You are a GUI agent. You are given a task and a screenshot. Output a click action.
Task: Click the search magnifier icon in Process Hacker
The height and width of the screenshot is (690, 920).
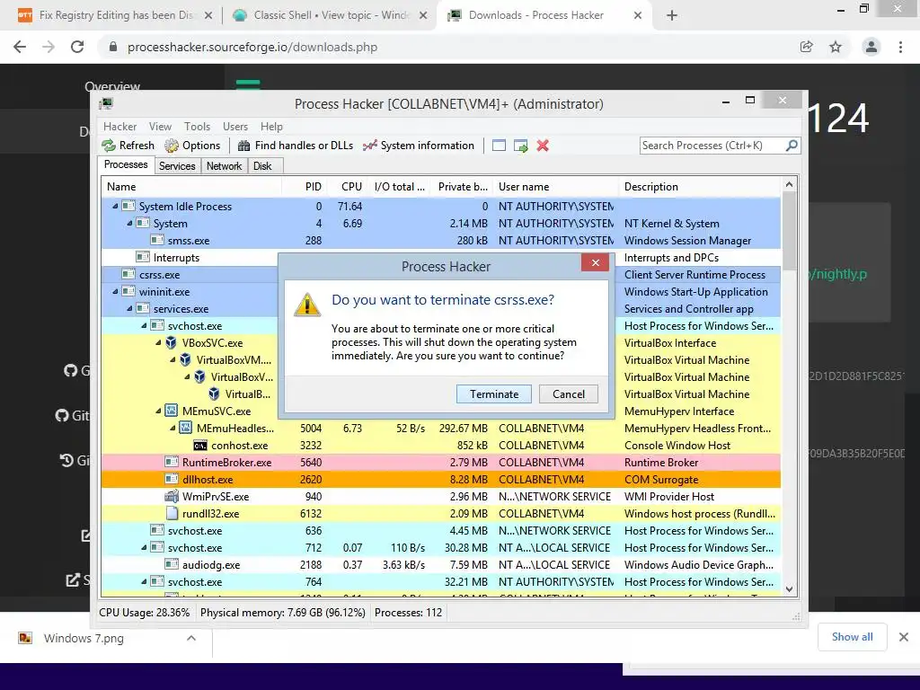pos(792,145)
